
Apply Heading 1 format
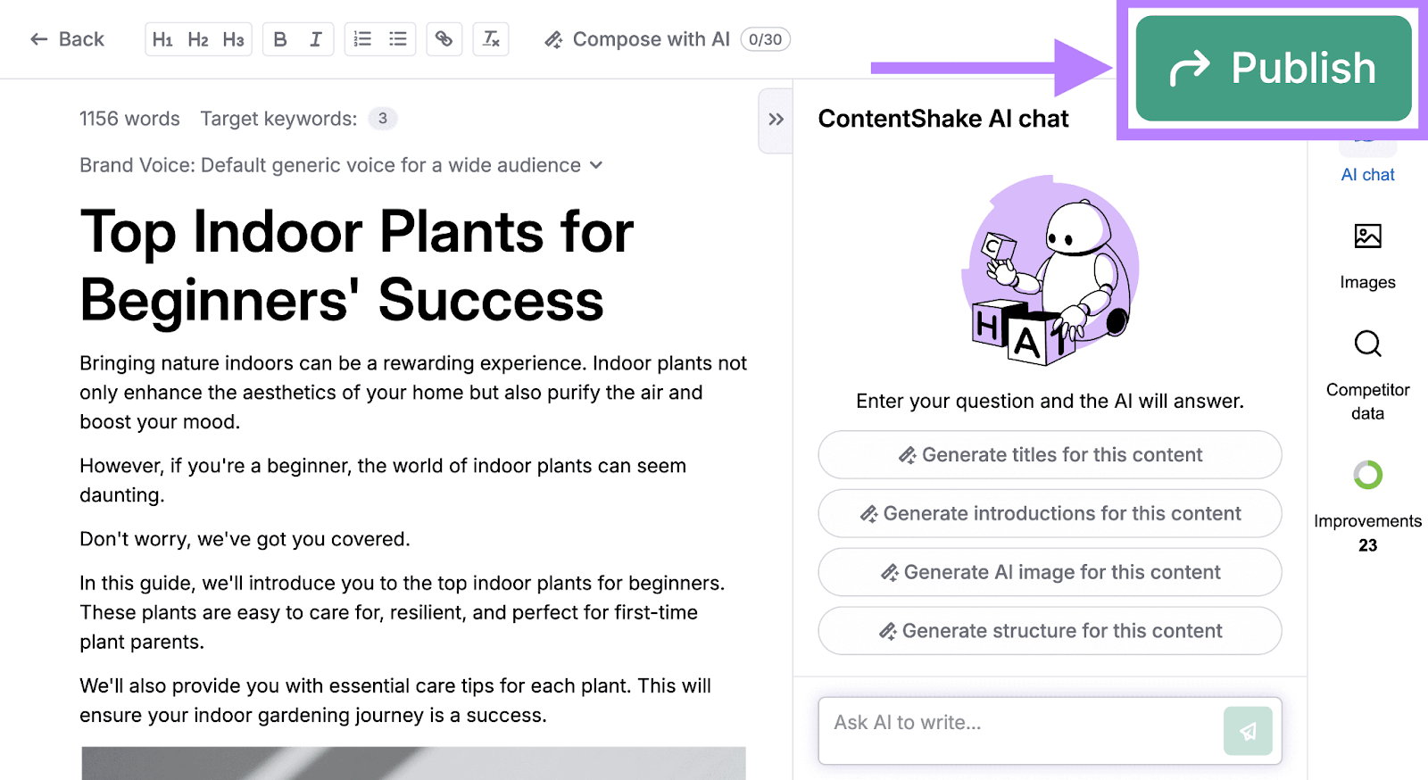(162, 39)
